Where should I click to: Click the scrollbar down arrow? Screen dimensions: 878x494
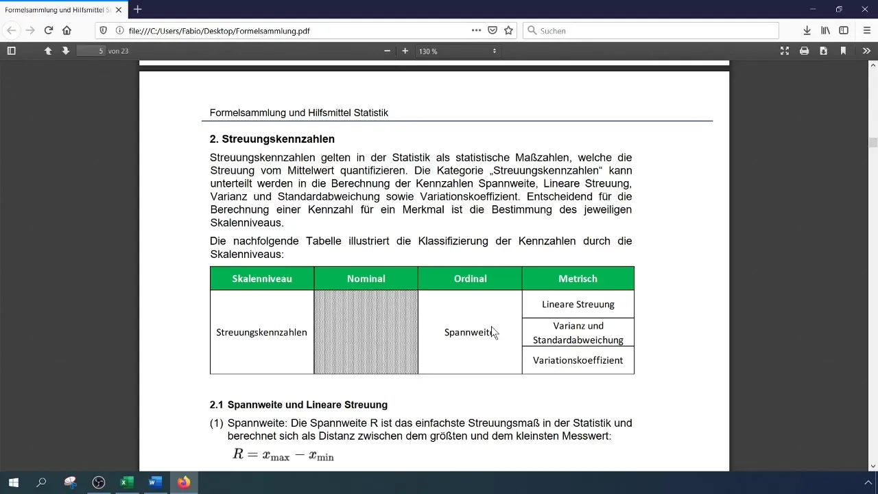873,467
